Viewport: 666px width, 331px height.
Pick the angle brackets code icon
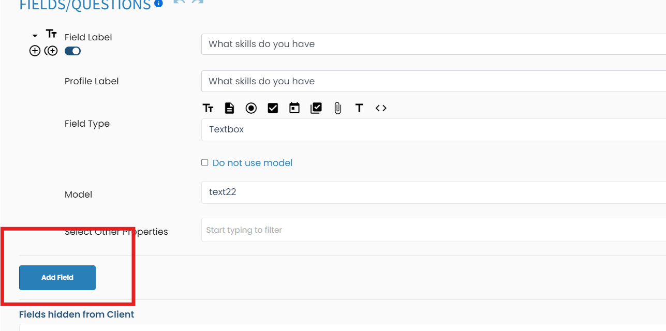tap(381, 108)
